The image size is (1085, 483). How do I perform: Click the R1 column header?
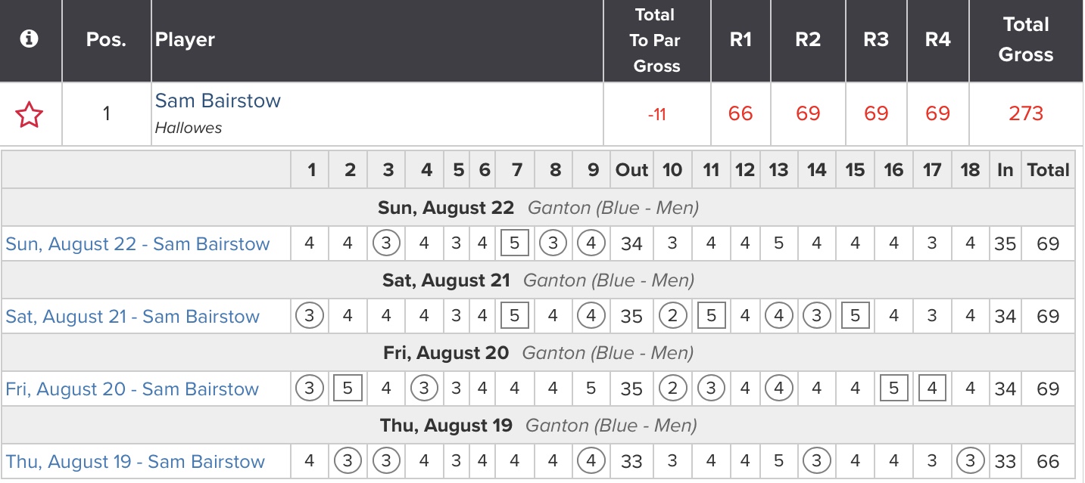coord(740,40)
